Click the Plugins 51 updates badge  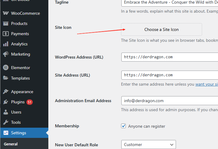point(29,102)
